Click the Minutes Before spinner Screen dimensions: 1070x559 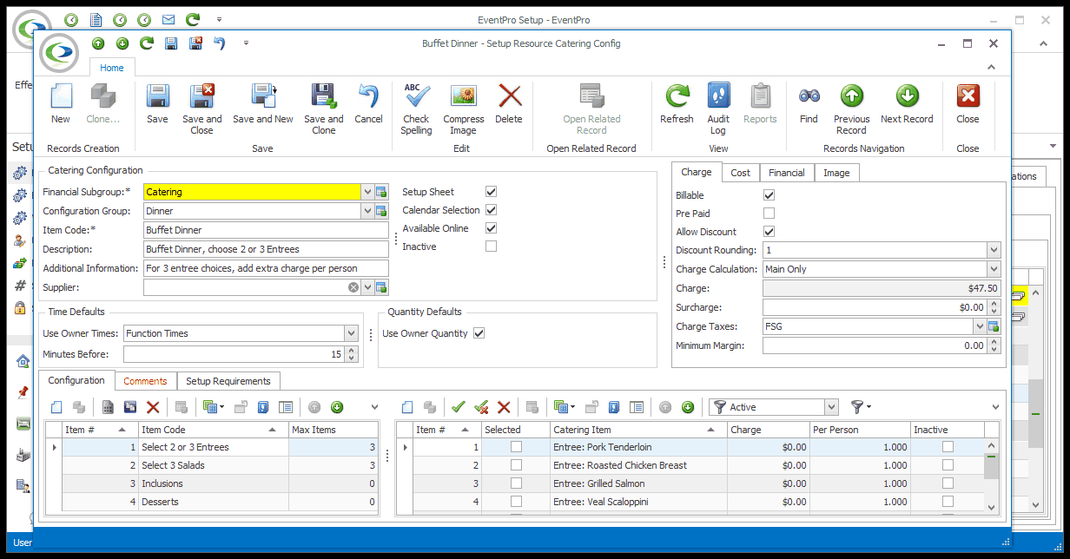coord(351,354)
